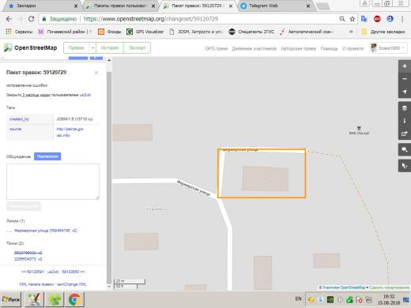The image size is (411, 308).
Task: Open the Фермерская улица way link
Action: click(x=46, y=231)
